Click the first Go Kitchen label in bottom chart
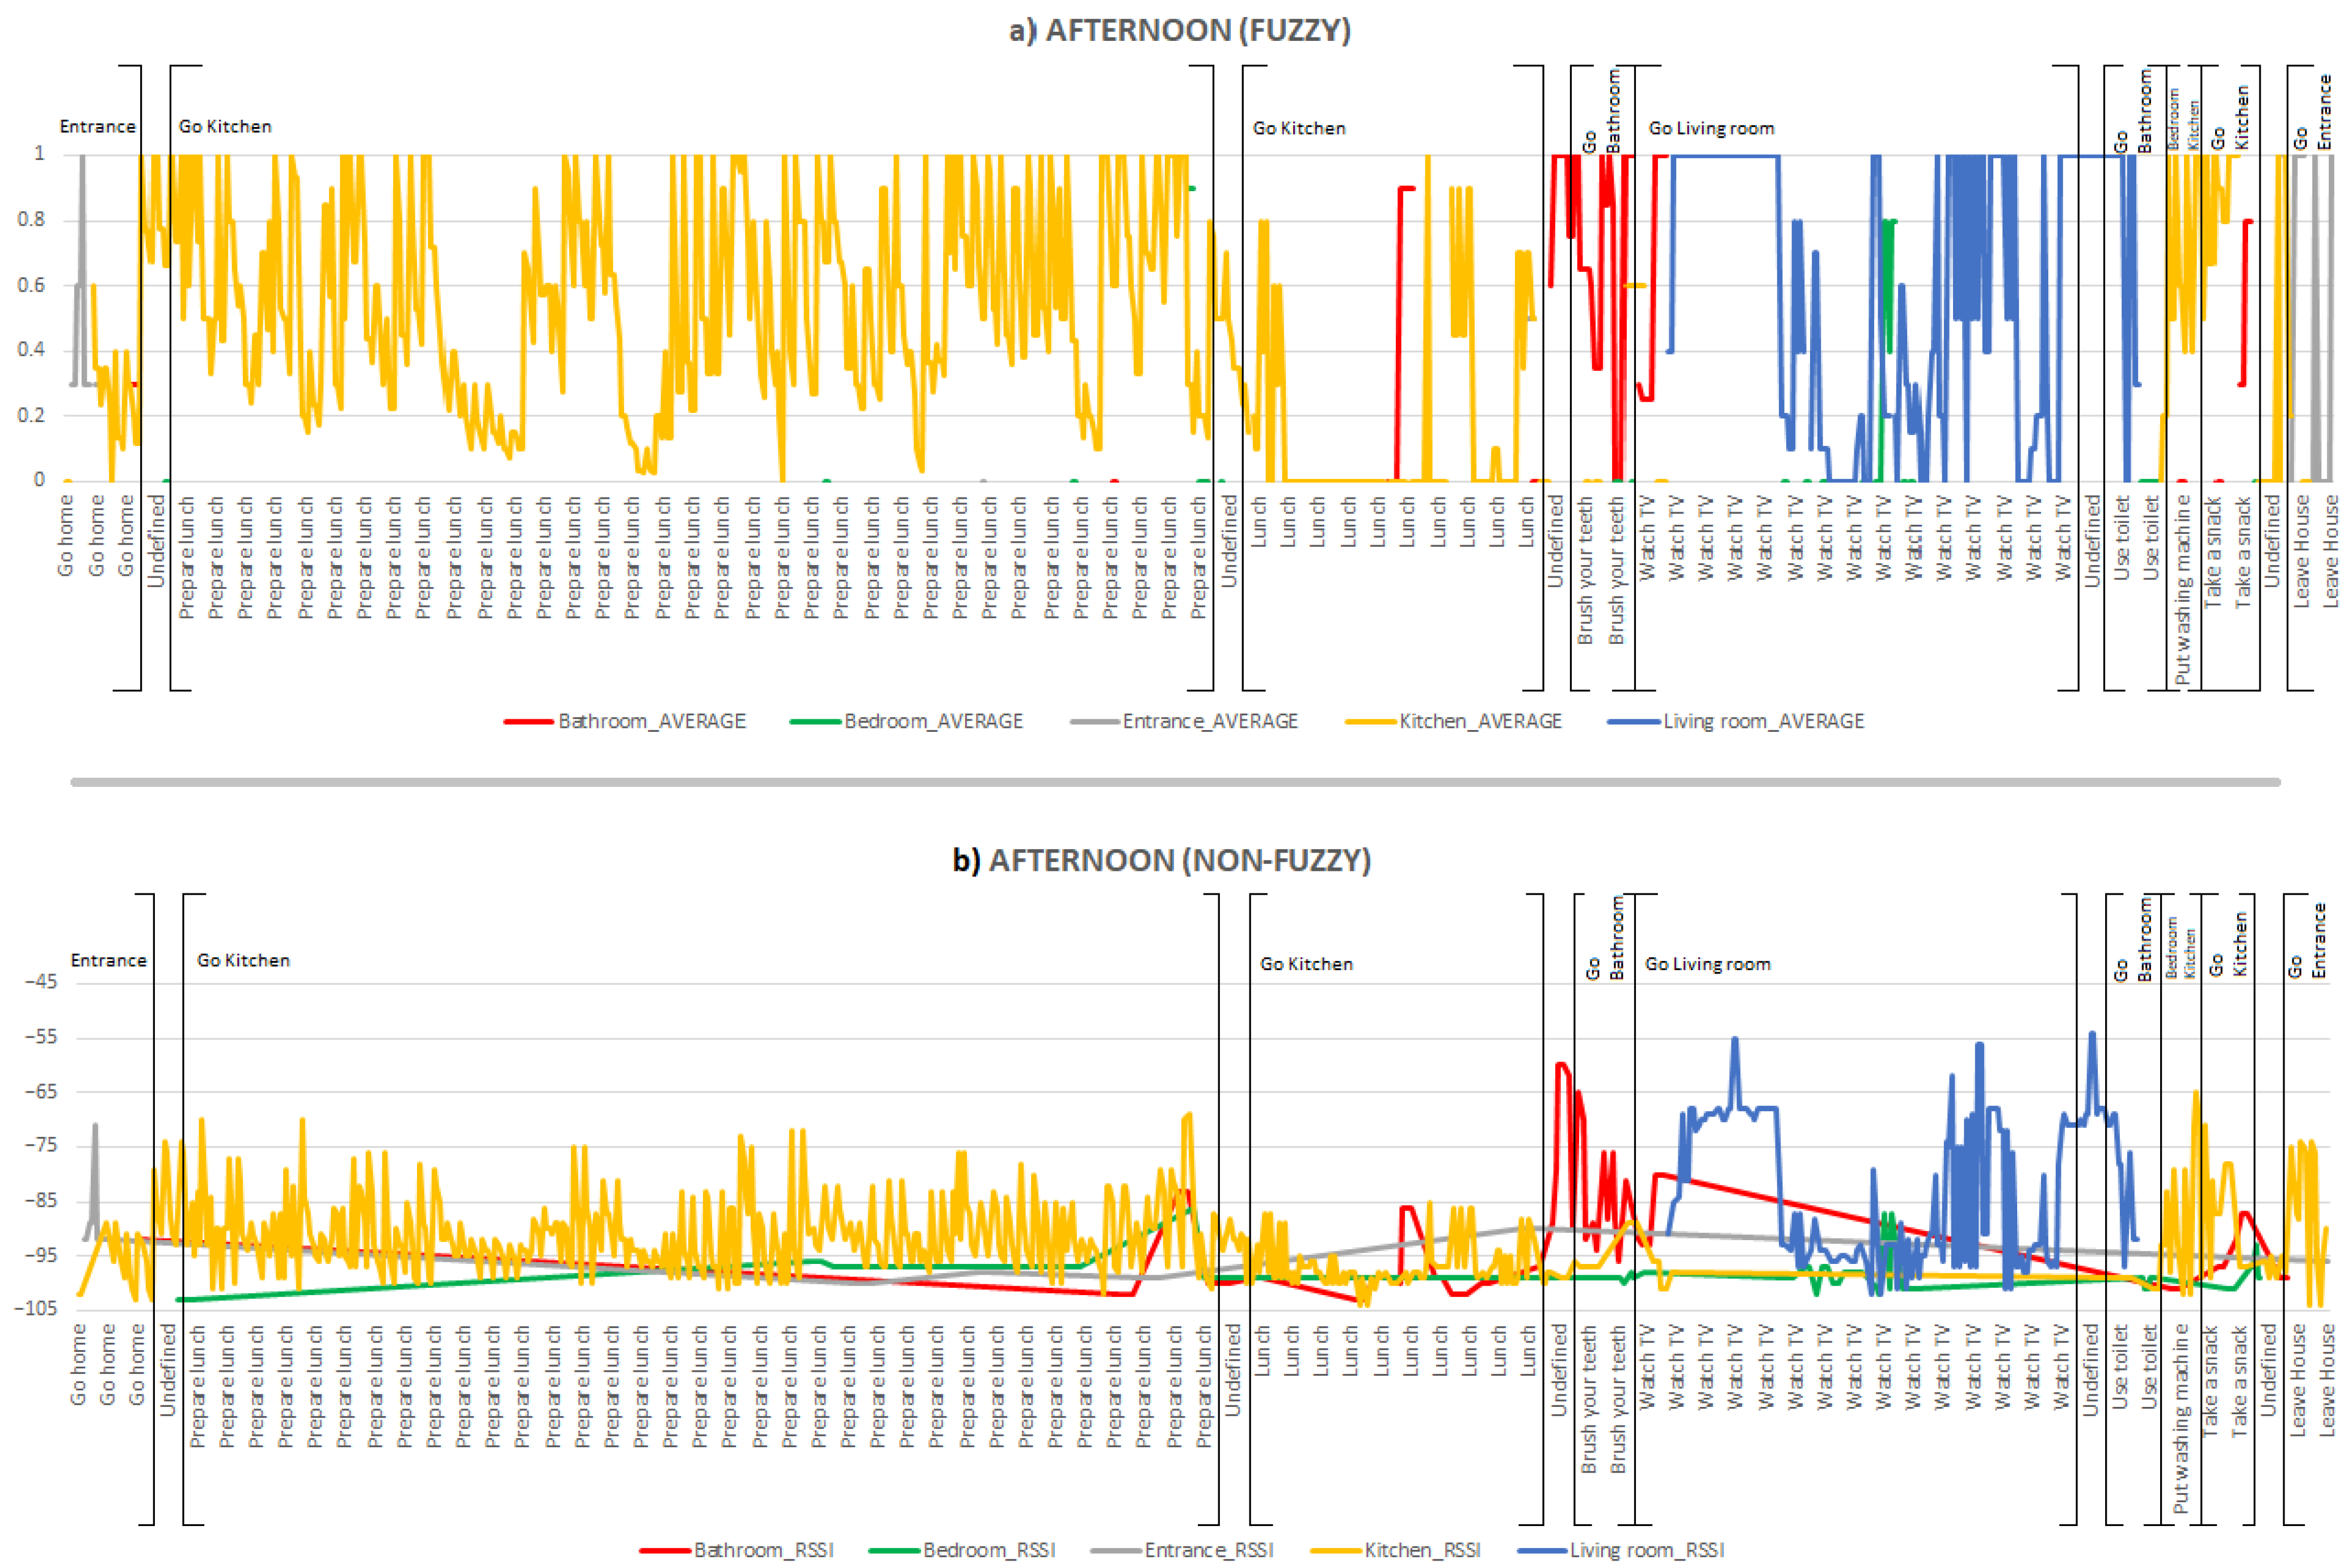Viewport: 2344px width, 1568px height. pyautogui.click(x=243, y=960)
